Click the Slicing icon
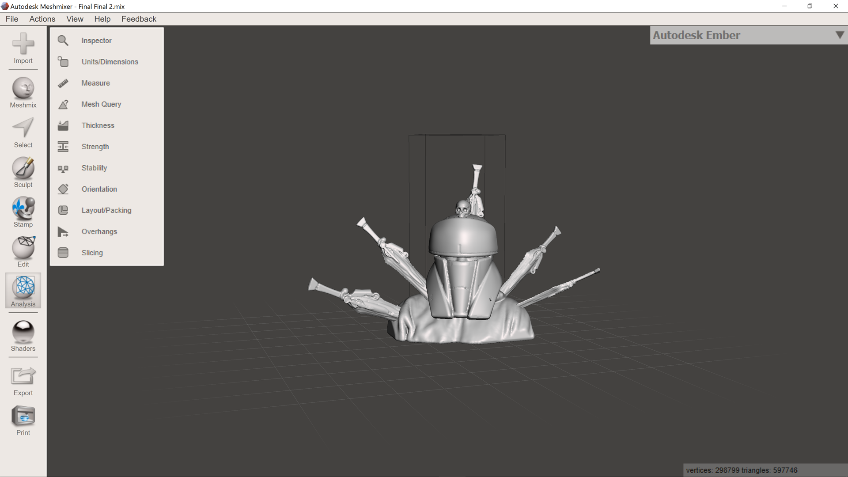 63,253
